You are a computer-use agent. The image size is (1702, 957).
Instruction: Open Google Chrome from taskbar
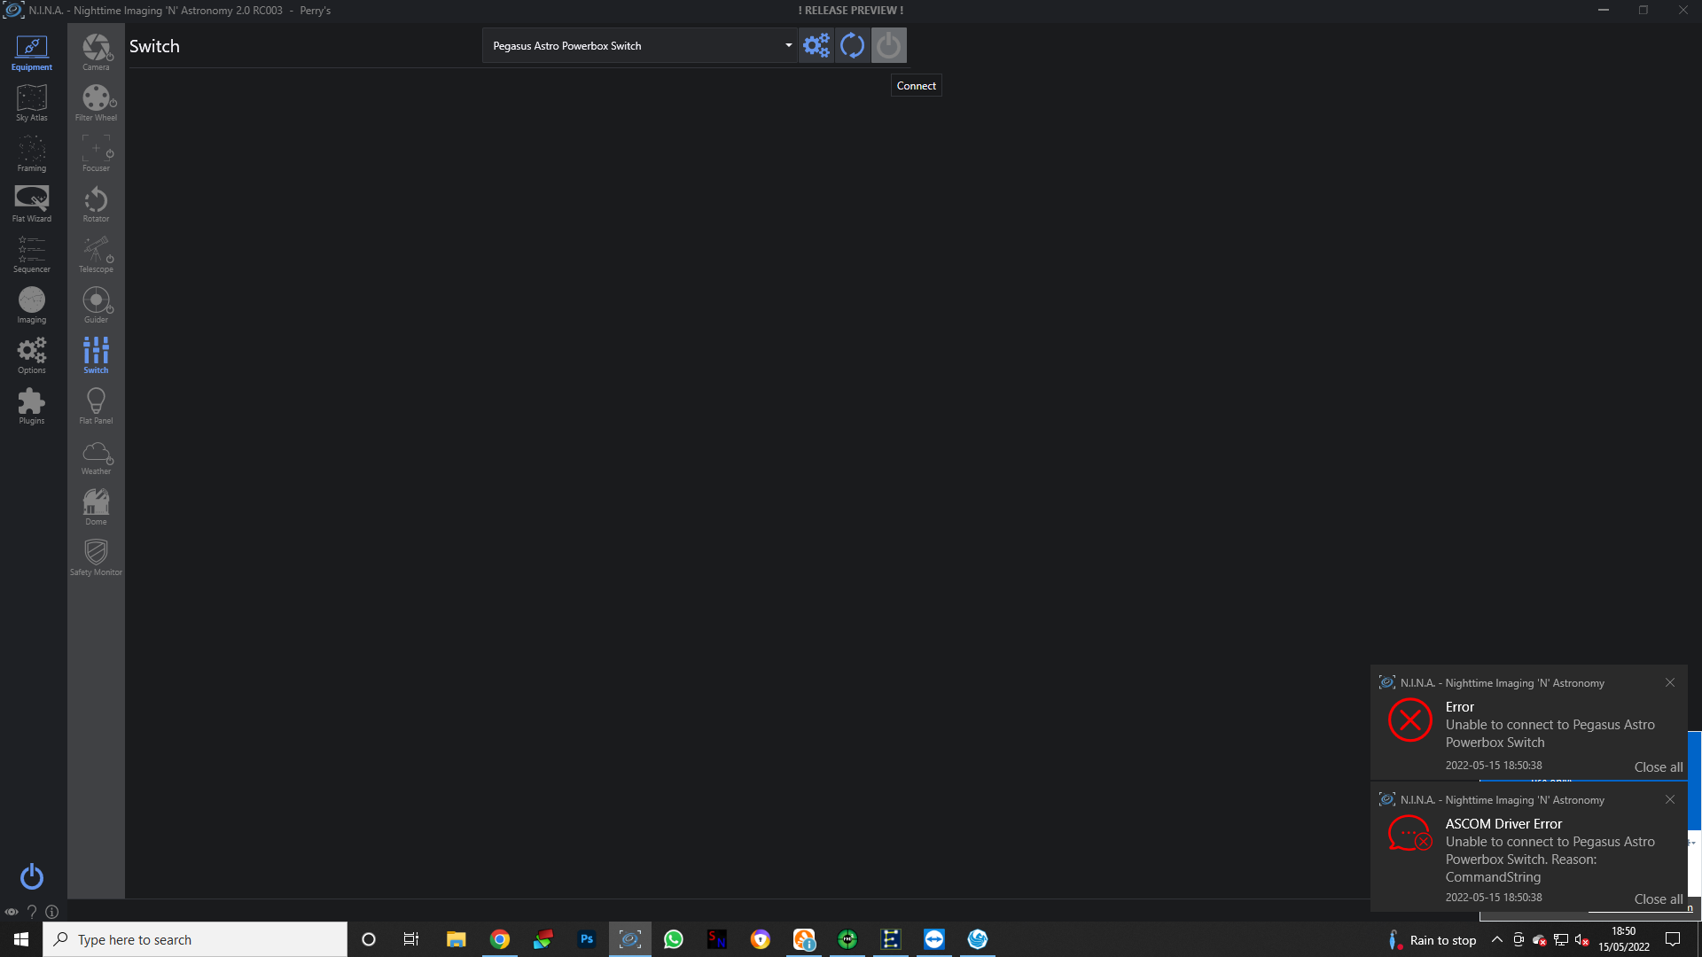500,939
